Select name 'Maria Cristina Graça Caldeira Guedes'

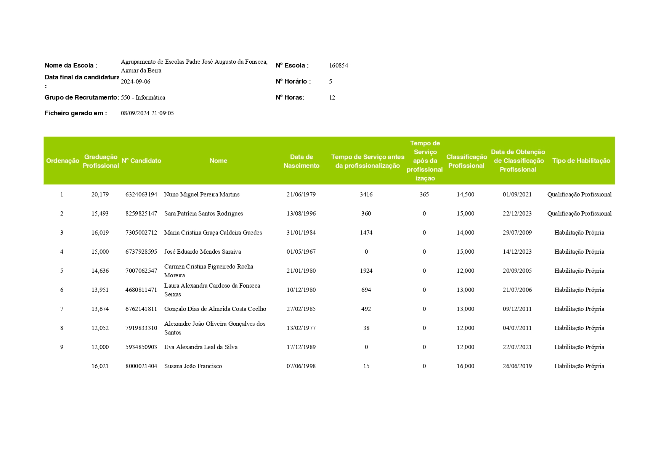coord(213,233)
